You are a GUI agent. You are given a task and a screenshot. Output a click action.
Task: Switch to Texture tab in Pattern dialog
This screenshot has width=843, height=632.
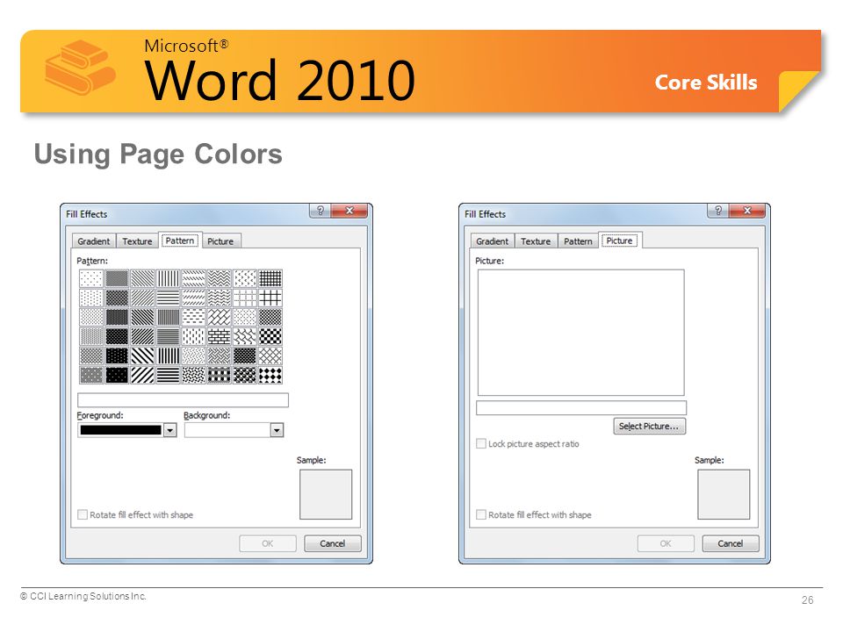[x=137, y=241]
